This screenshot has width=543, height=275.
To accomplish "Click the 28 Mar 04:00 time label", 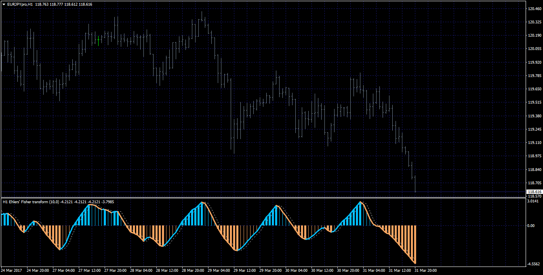I will point(142,271).
